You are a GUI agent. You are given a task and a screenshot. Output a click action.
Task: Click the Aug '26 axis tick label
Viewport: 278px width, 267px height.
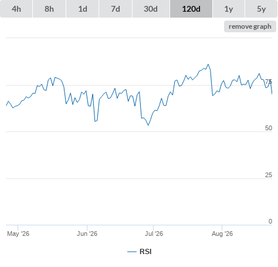(222, 234)
